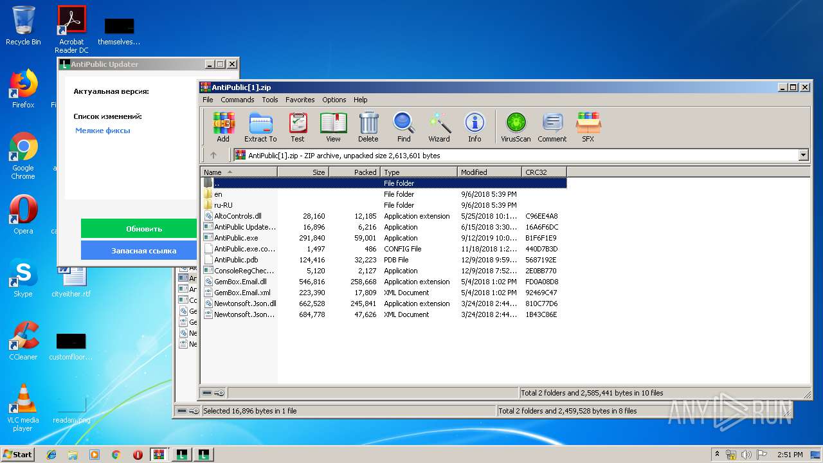Open the Favorites menu
The image size is (823, 463).
[300, 100]
